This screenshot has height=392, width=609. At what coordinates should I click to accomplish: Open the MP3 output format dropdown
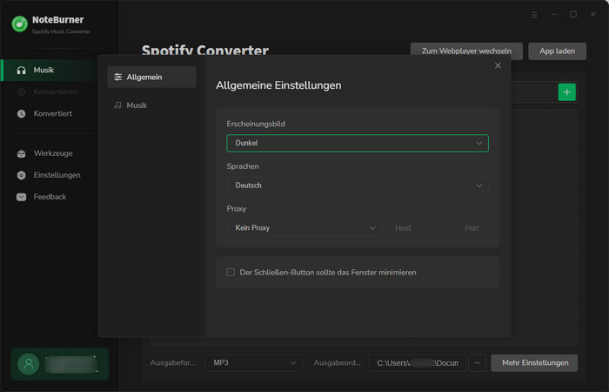tap(254, 363)
